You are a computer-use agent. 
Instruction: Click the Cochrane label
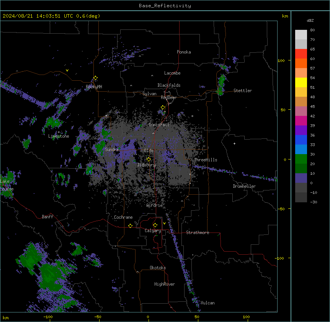(123, 217)
